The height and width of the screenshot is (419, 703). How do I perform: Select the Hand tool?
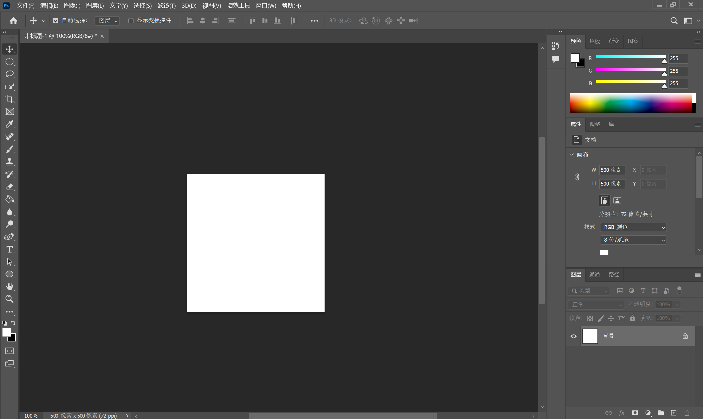[10, 286]
